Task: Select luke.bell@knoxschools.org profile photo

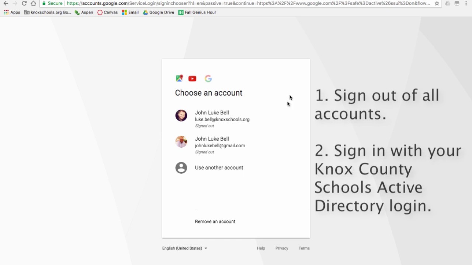Action: click(x=181, y=116)
